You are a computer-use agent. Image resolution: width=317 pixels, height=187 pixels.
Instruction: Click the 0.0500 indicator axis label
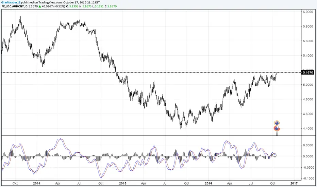tap(308, 145)
